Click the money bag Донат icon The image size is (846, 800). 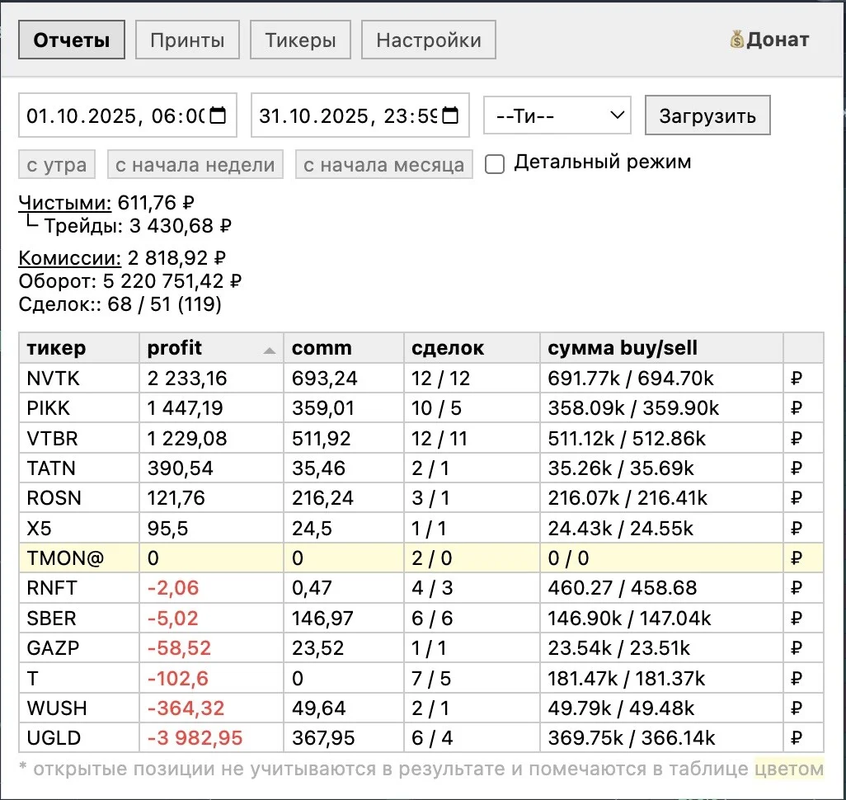tap(736, 40)
